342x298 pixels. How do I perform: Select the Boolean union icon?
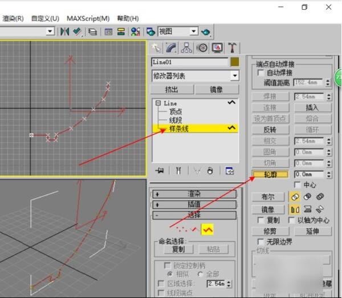click(295, 197)
